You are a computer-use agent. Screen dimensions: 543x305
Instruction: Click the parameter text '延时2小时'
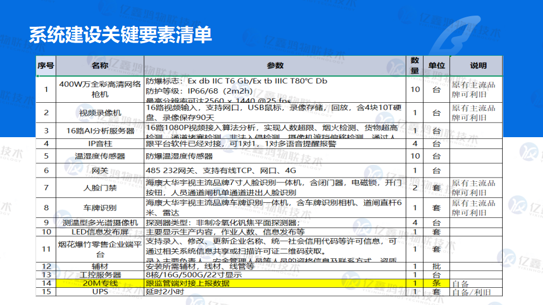point(165,292)
